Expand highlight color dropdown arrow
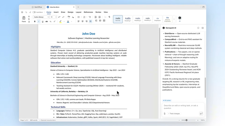Image resolution: width=225 pixels, height=126 pixels. click(x=64, y=22)
